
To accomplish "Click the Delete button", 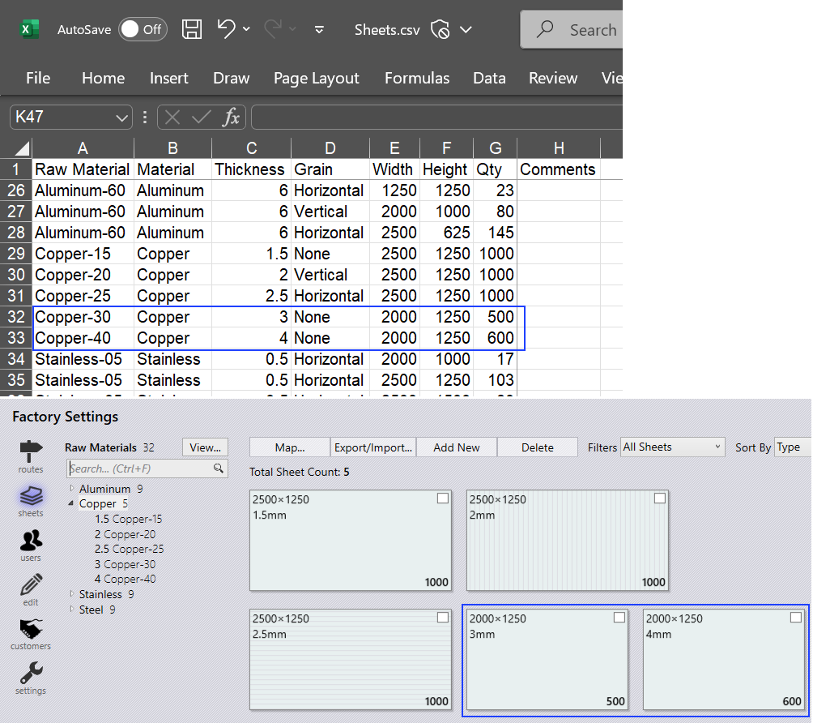I will (537, 447).
